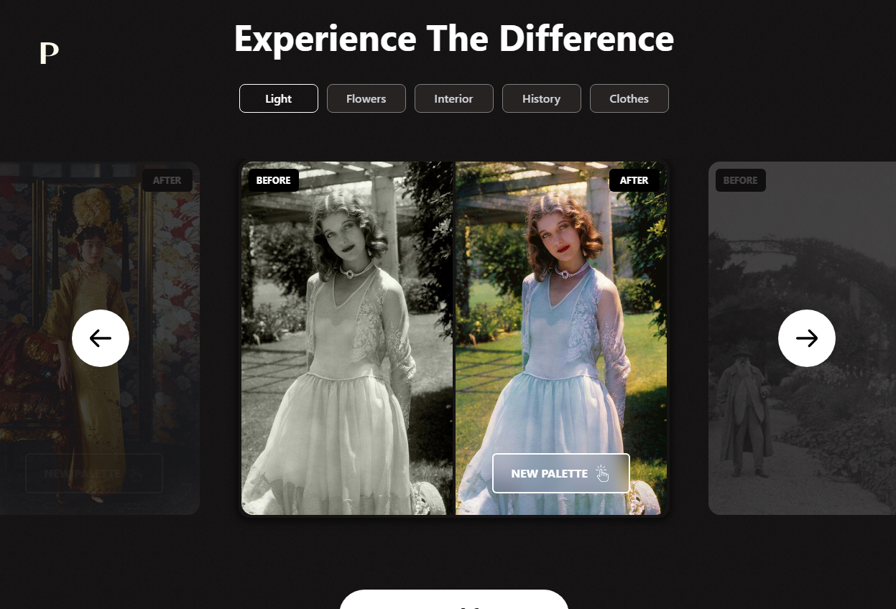
Task: Open the Interior tab
Action: (454, 98)
